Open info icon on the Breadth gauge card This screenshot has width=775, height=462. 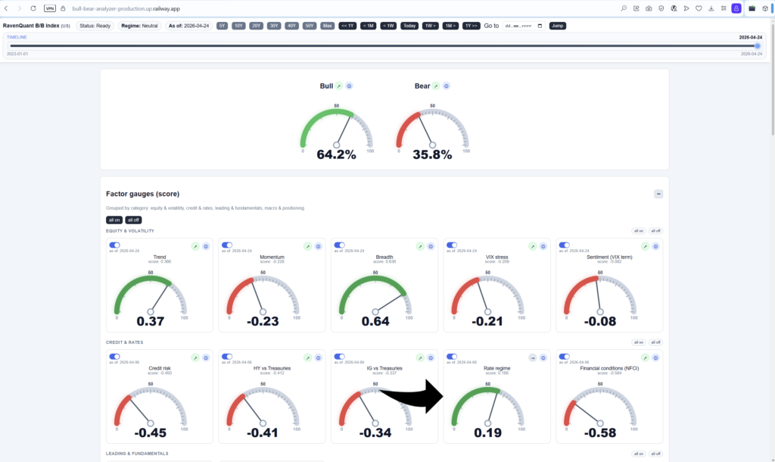pos(430,246)
